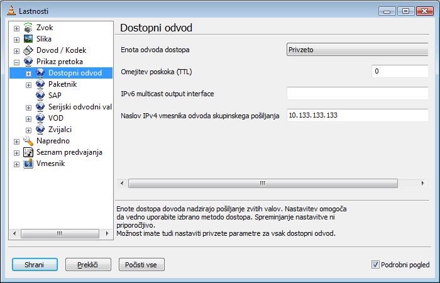This screenshot has height=283, width=440.
Task: Click the Zvok audio icon
Action: [28, 28]
